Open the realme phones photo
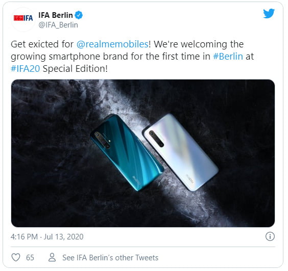 click(143, 153)
